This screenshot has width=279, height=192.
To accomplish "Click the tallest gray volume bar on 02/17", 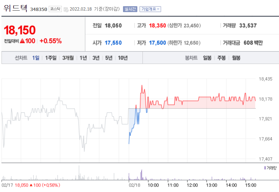I will pos(79,173).
